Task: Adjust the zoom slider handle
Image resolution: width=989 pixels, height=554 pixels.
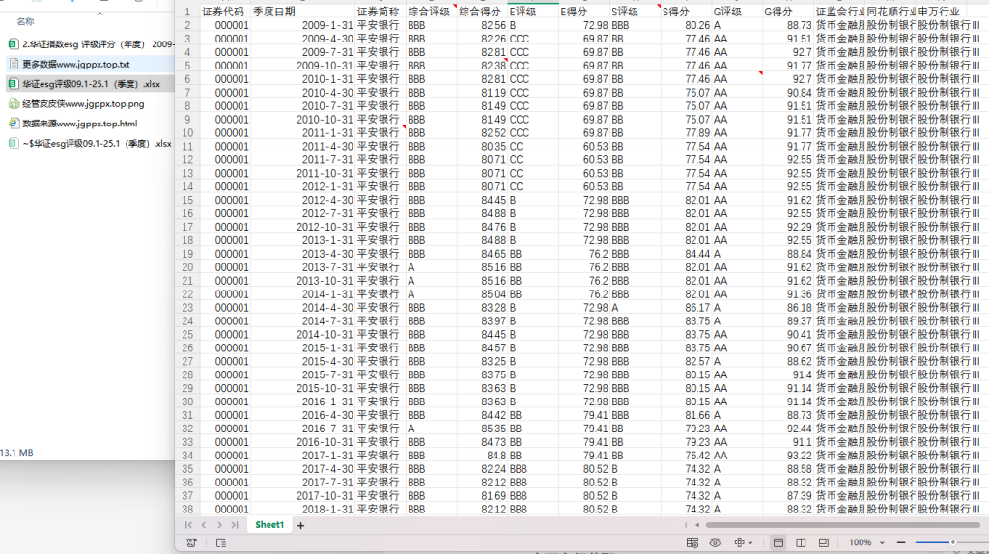Action: tap(953, 542)
